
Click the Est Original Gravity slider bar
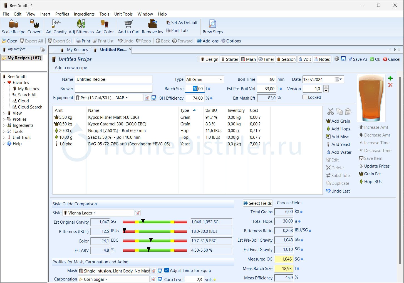click(155, 222)
